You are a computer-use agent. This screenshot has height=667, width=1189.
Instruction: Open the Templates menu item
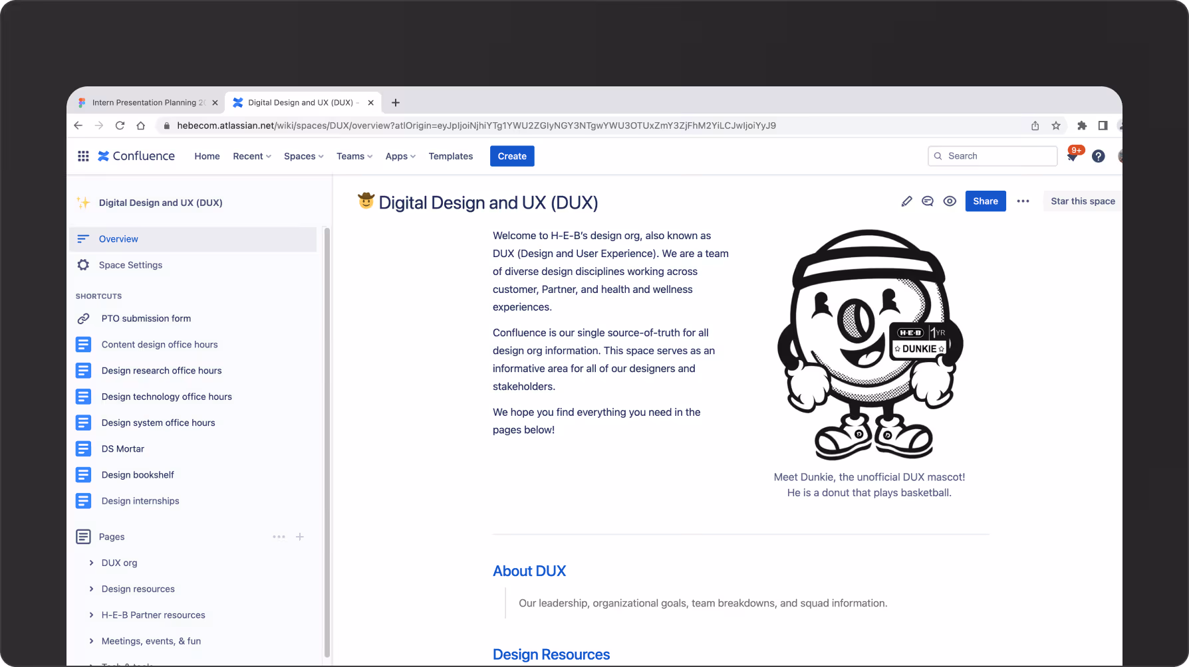[450, 155]
